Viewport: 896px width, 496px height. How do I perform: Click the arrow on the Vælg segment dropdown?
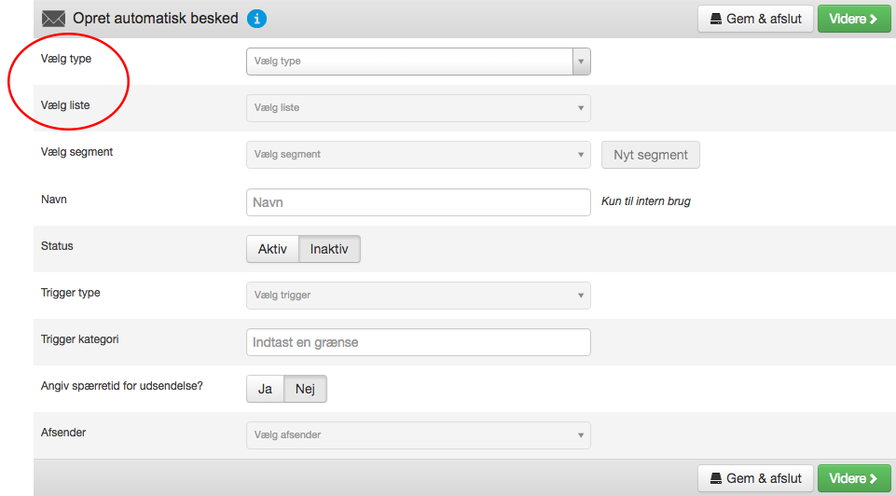click(581, 155)
